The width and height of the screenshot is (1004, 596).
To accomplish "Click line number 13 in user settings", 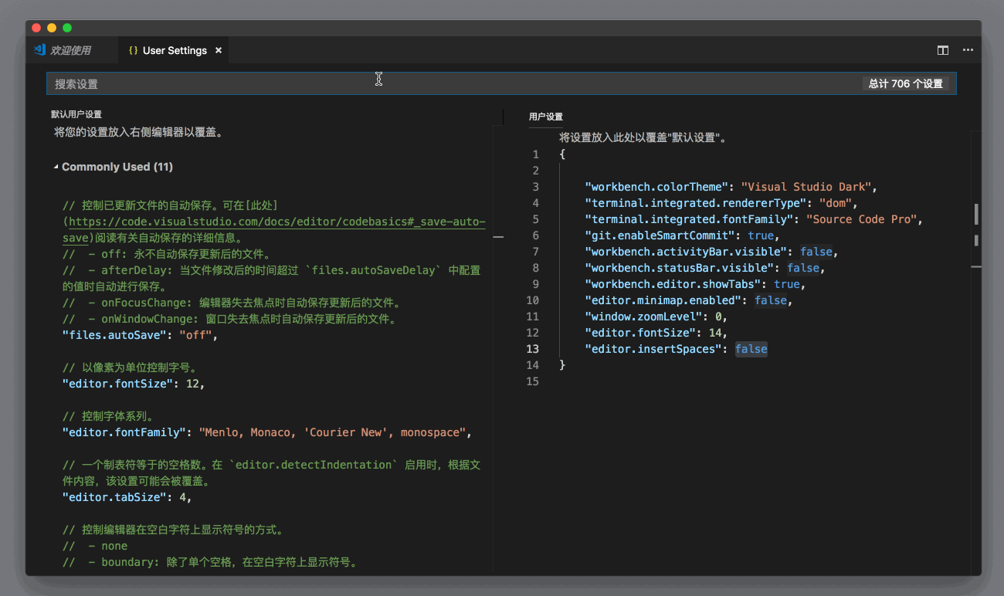I will click(x=533, y=348).
